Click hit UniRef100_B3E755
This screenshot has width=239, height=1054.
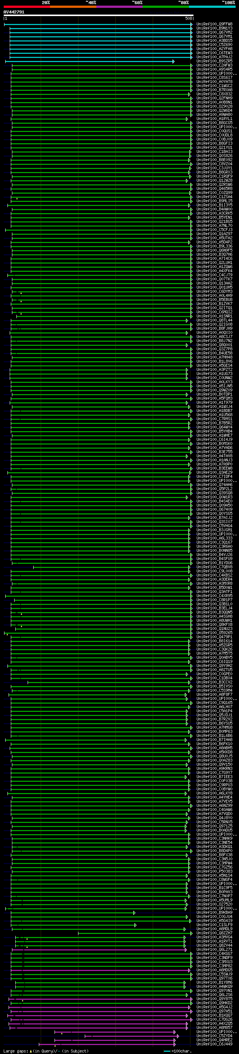214,452
